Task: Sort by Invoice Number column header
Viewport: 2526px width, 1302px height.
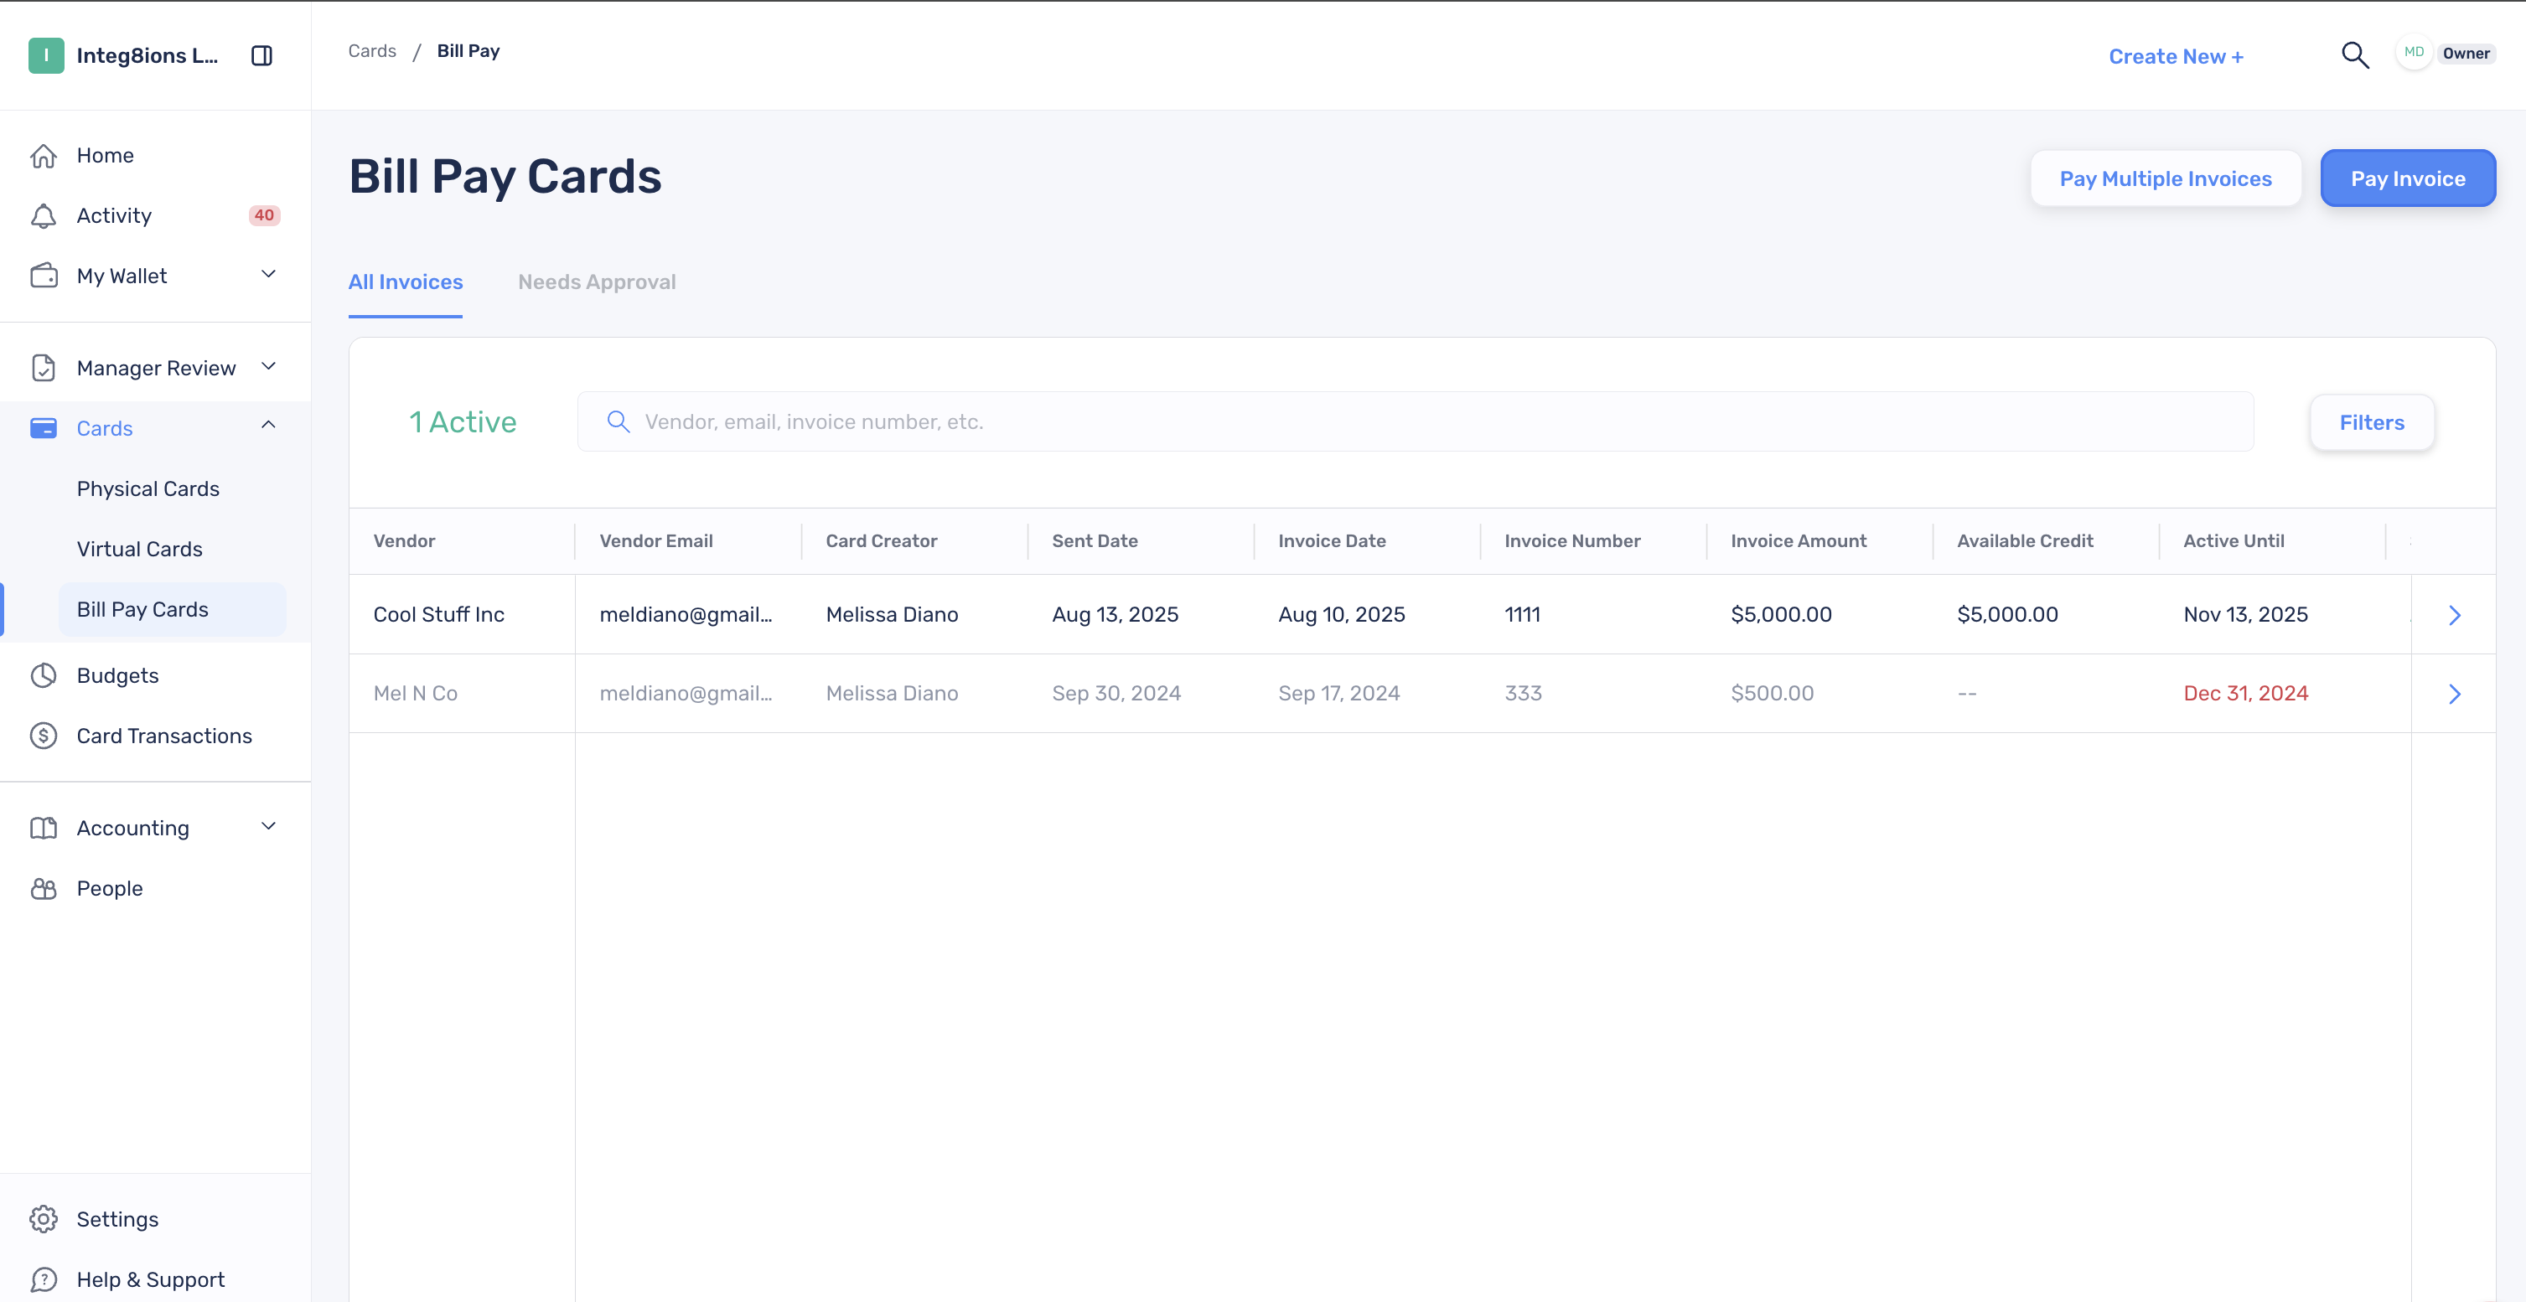Action: point(1572,541)
